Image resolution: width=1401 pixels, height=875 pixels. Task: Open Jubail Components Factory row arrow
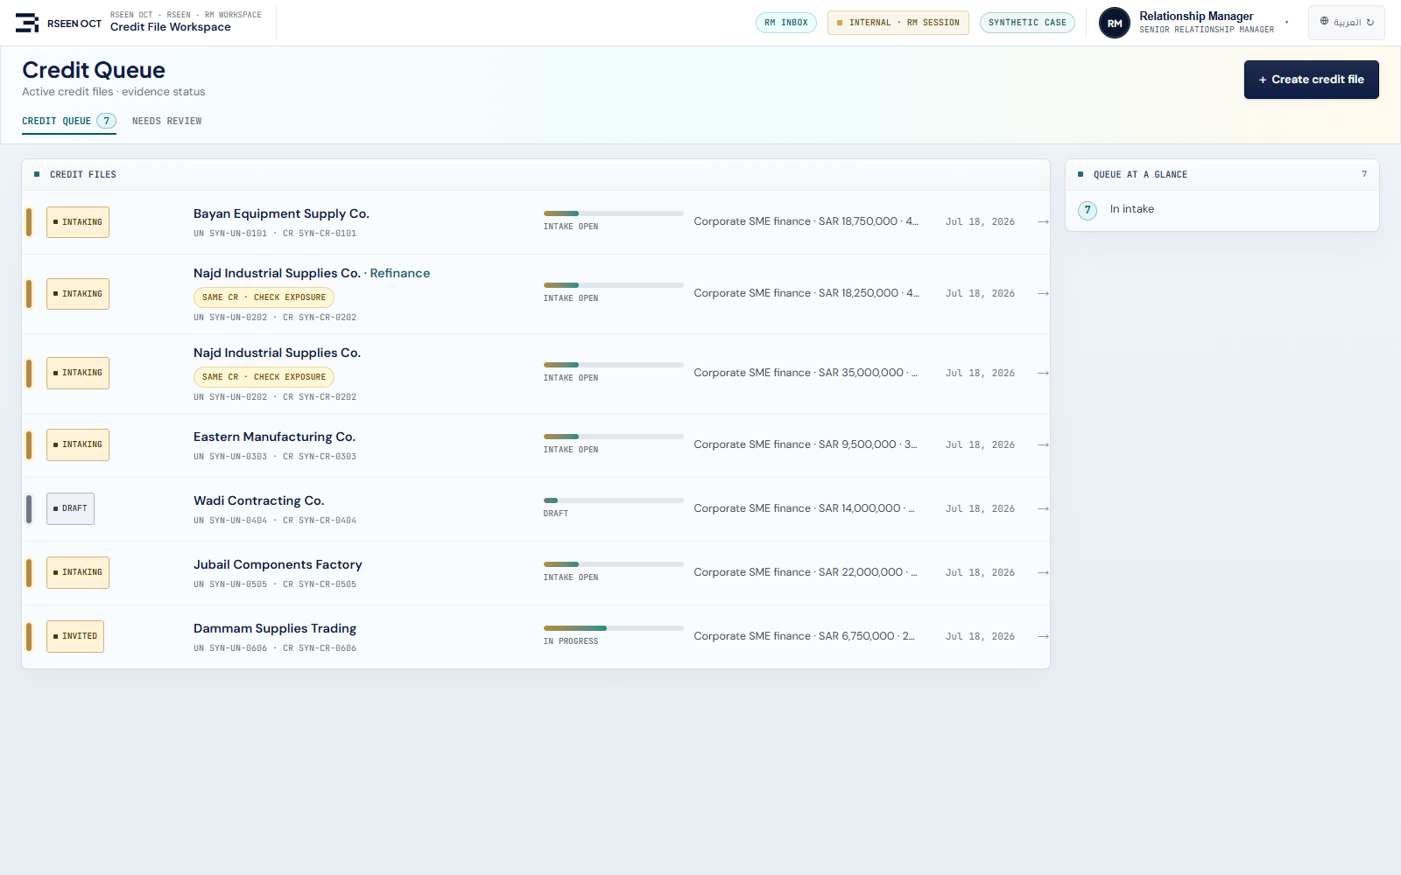pyautogui.click(x=1043, y=573)
